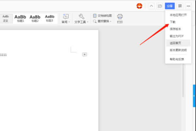This screenshot has width=196, height=131.
Task: Click the 打印 print icon
Action: [120, 19]
